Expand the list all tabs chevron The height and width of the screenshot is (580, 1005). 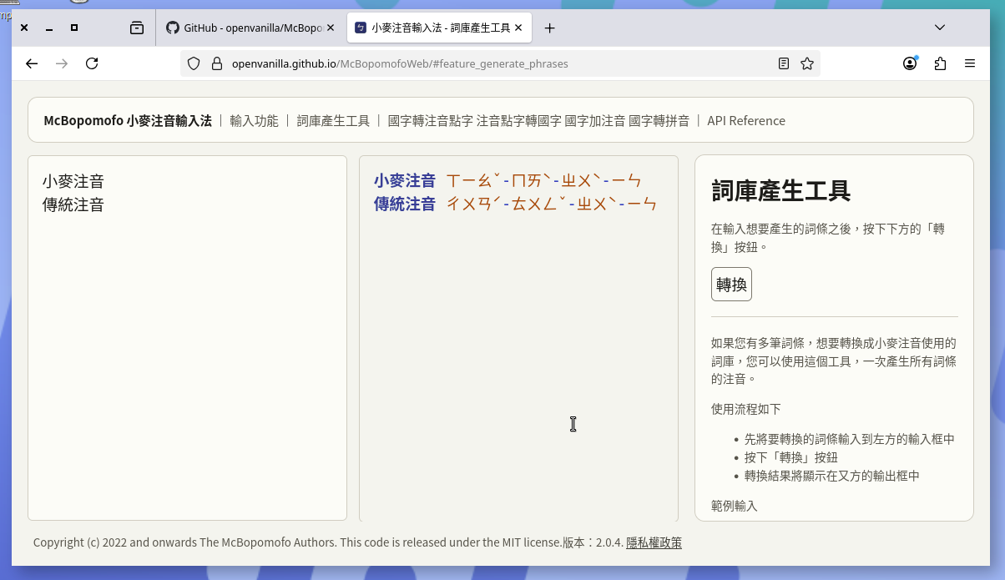[x=940, y=28]
